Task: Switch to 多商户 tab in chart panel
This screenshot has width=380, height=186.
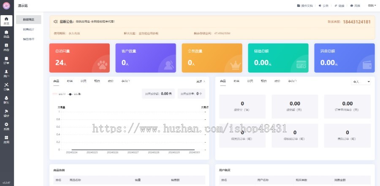Action: pos(125,81)
